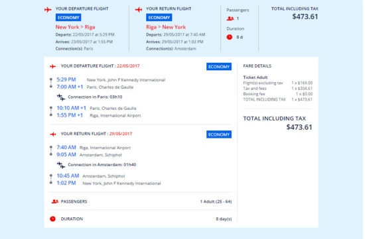
Task: Click route dots icon beside 10:45 AM segment
Action: pyautogui.click(x=51, y=179)
